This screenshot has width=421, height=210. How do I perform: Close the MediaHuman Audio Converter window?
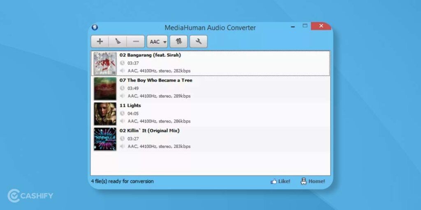pyautogui.click(x=321, y=26)
